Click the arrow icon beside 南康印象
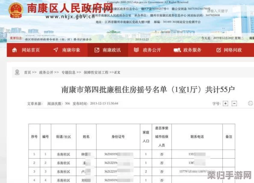 56,50
